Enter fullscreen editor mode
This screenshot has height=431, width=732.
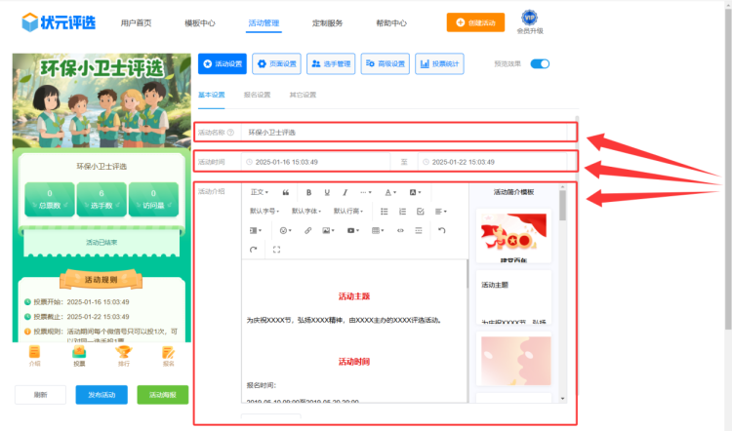tap(277, 250)
